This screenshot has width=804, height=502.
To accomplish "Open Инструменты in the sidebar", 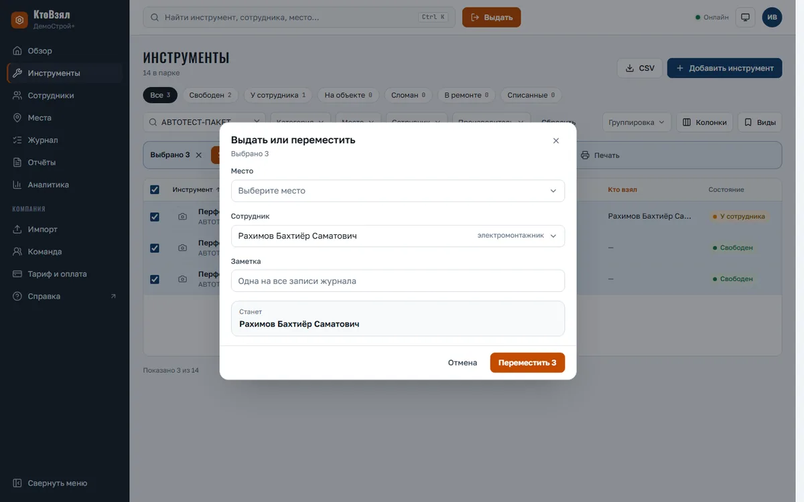I will [x=64, y=73].
